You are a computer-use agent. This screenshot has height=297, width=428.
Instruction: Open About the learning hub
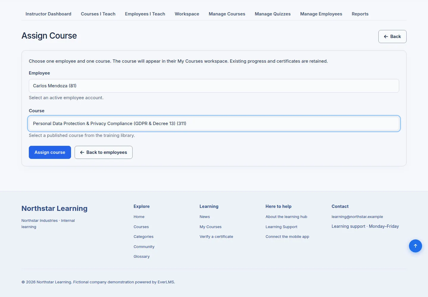coord(287,217)
